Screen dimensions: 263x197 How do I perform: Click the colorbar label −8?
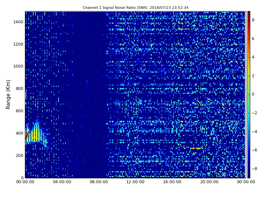coord(254,169)
